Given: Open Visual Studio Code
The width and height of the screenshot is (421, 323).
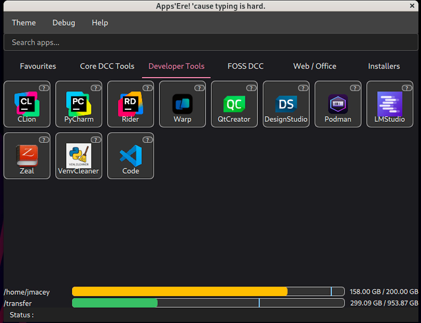Looking at the screenshot, I should click(x=130, y=156).
